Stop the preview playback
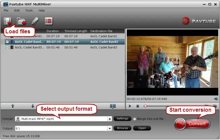The height and width of the screenshot is (140, 220). 138,106
